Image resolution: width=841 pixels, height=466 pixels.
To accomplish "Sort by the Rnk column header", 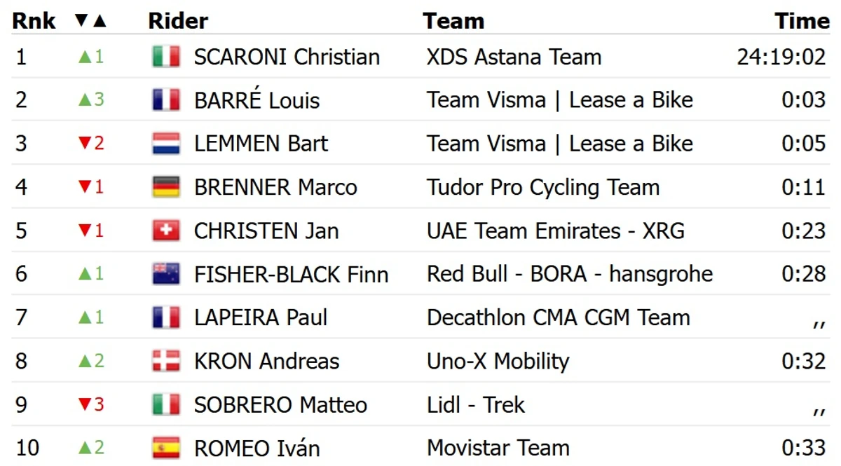I will [x=34, y=21].
